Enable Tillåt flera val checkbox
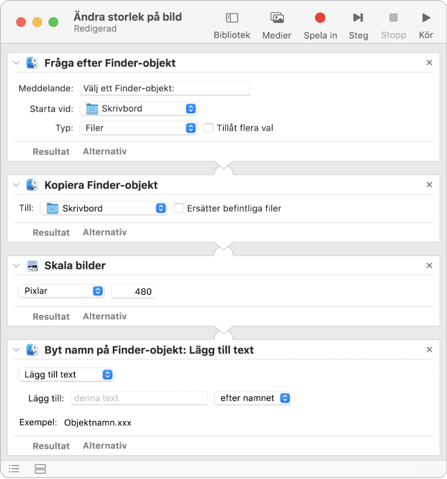The height and width of the screenshot is (479, 447). 208,128
